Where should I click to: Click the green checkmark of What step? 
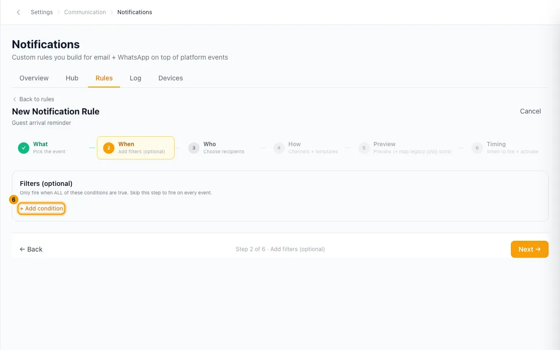pyautogui.click(x=24, y=148)
